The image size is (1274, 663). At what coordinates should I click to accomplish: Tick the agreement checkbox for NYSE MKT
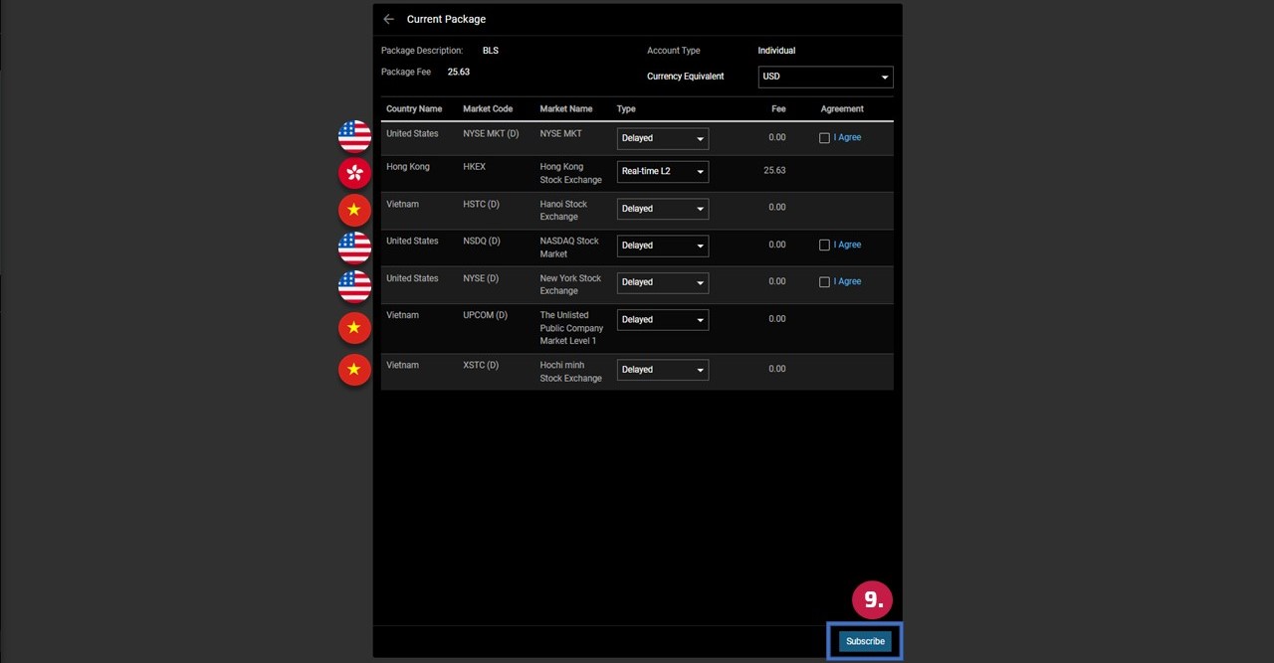point(824,138)
